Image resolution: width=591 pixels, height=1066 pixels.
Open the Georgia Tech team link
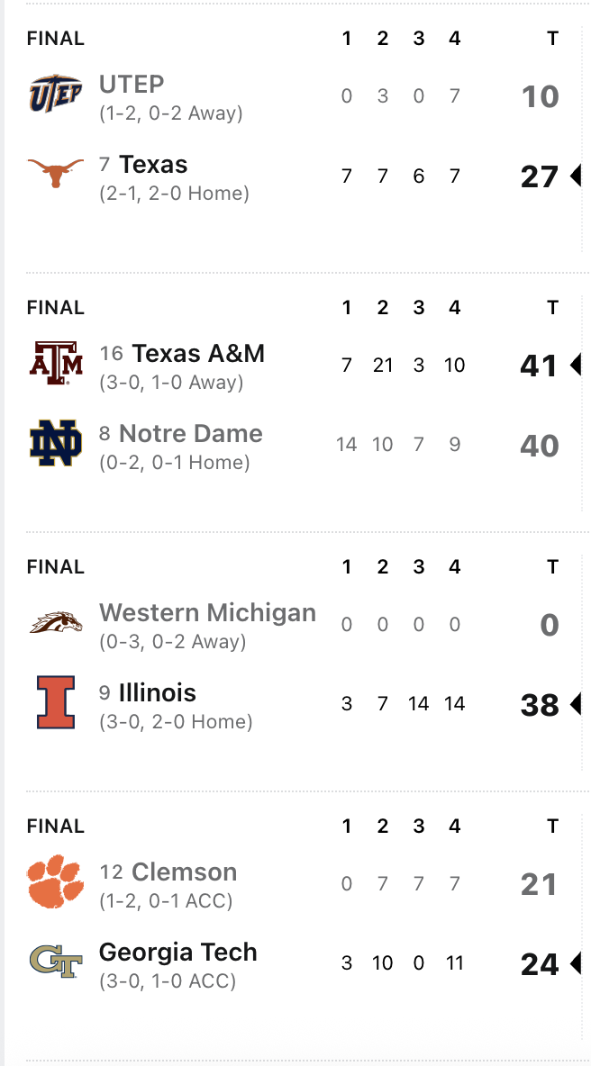click(x=178, y=952)
